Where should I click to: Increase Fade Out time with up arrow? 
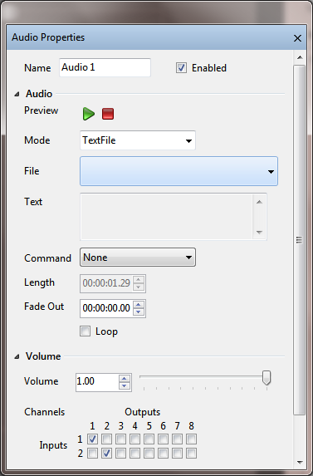click(x=139, y=305)
